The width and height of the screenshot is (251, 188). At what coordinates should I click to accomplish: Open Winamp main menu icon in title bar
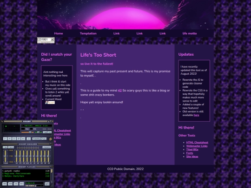[x=1, y=121]
